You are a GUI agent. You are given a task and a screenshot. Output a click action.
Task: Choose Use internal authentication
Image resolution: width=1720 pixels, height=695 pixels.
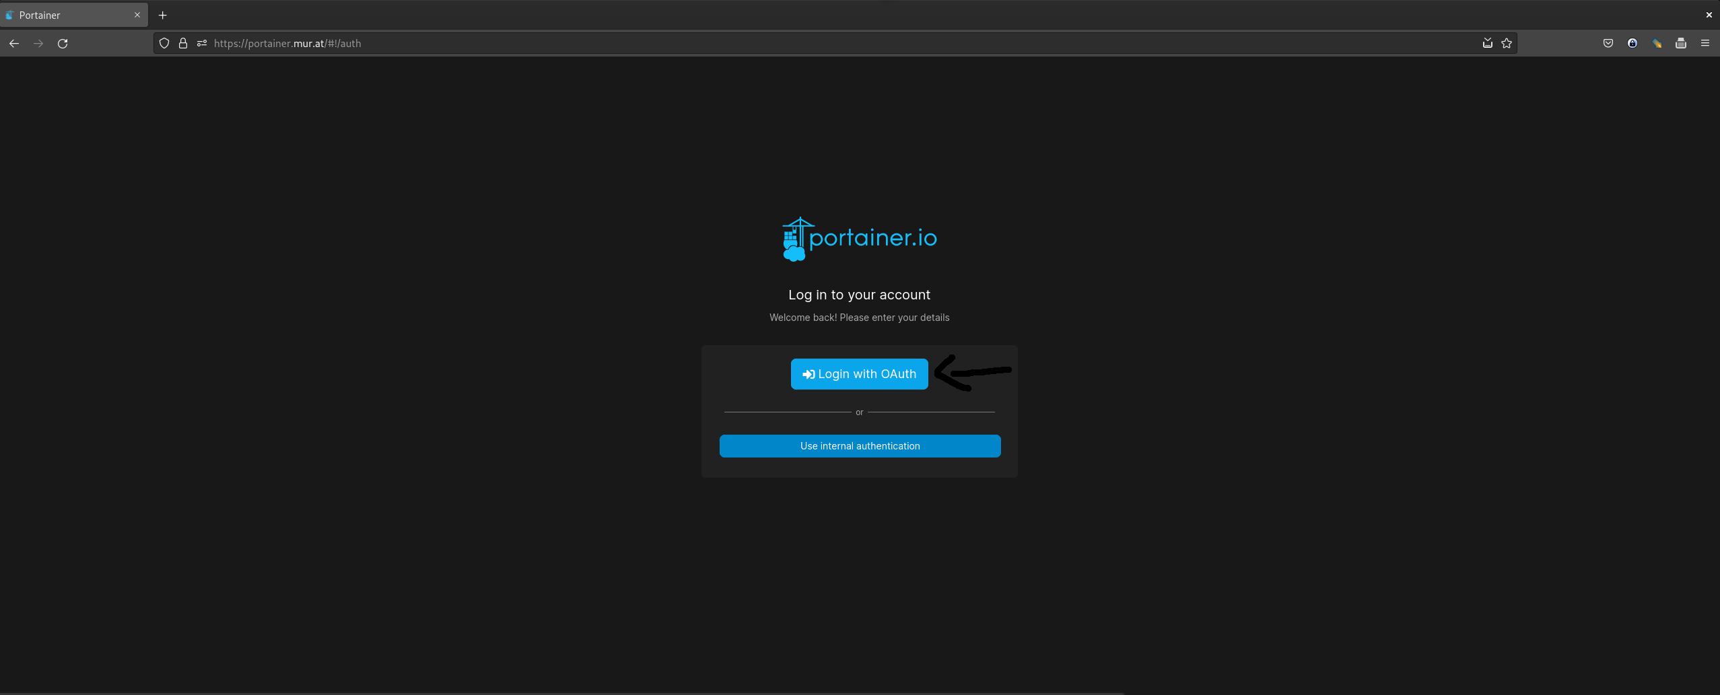click(860, 446)
